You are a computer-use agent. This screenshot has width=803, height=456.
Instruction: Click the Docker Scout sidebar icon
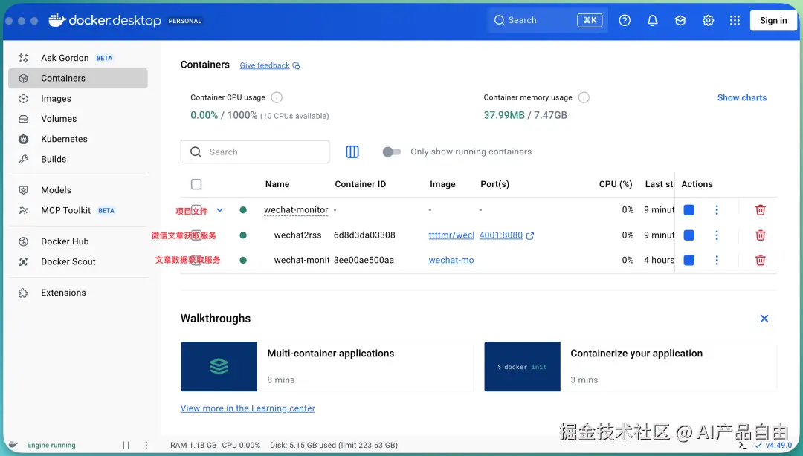click(x=24, y=261)
